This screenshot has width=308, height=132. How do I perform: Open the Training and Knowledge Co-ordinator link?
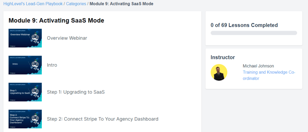click(269, 75)
